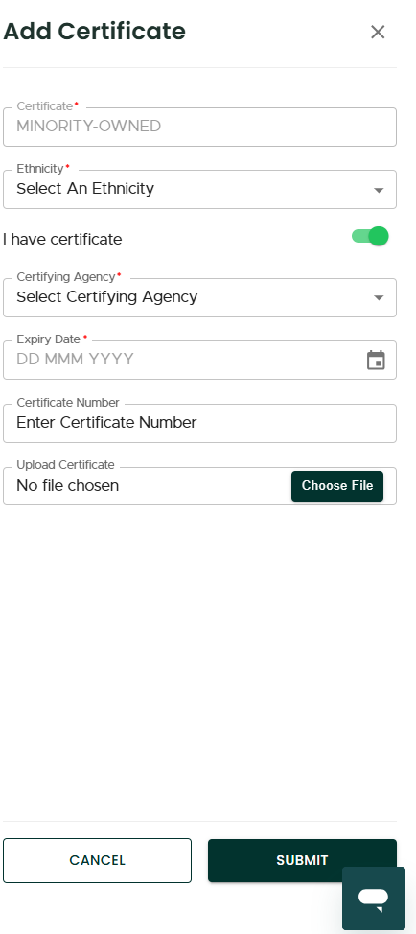Click the 'I have certificate' label text
416x934 pixels.
(x=62, y=240)
